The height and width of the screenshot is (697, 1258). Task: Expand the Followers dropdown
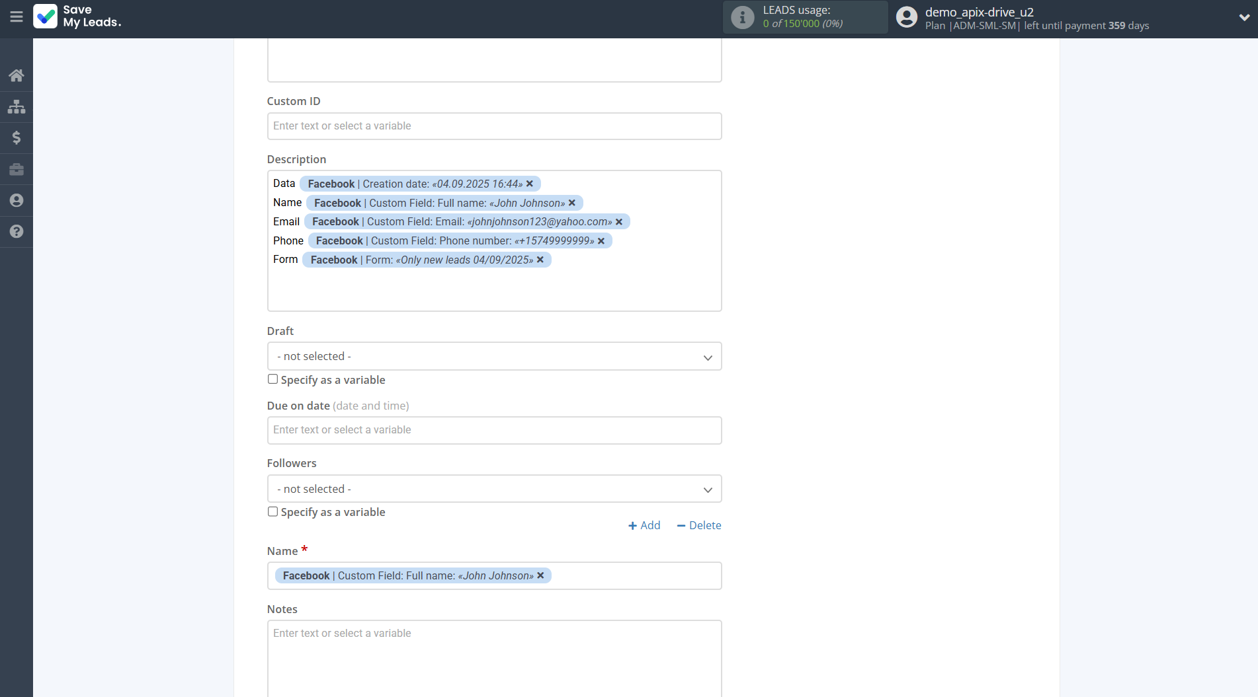[494, 489]
